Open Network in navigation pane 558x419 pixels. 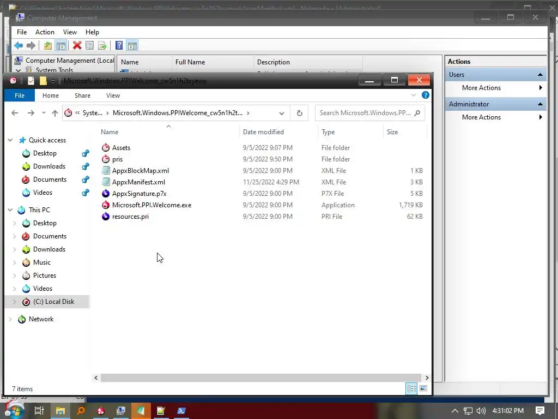41,319
